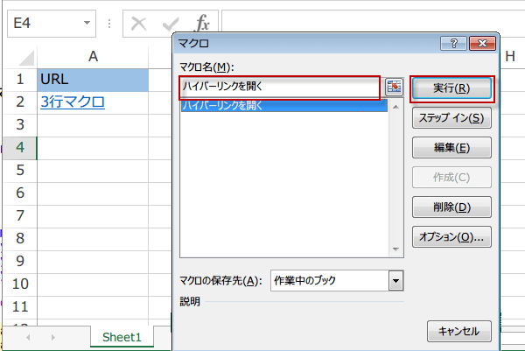Viewport: 525px width, 351px height.
Task: Click the ステップ イン(S) button
Action: pos(451,118)
